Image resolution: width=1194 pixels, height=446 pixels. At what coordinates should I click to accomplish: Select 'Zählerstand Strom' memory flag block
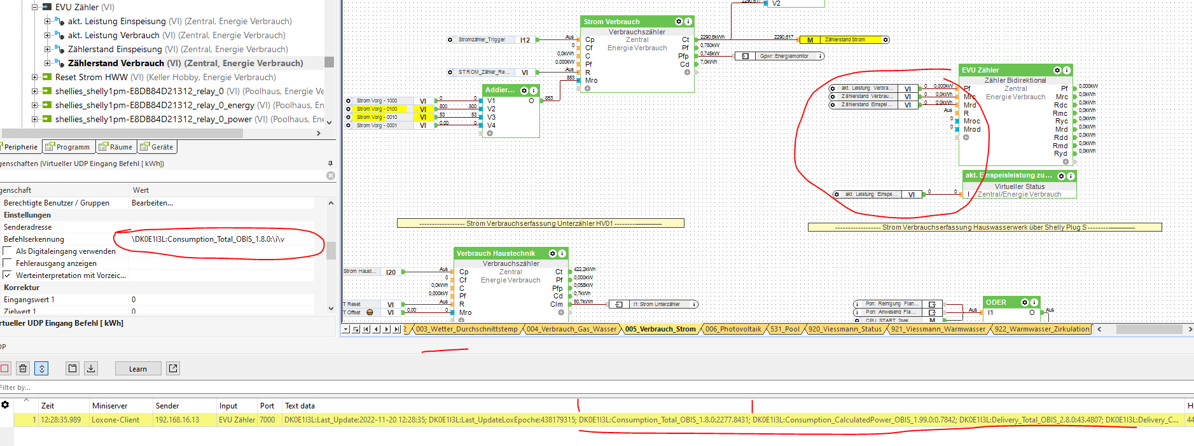[x=844, y=39]
